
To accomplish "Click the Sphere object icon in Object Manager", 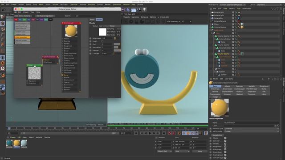I will click(219, 75).
